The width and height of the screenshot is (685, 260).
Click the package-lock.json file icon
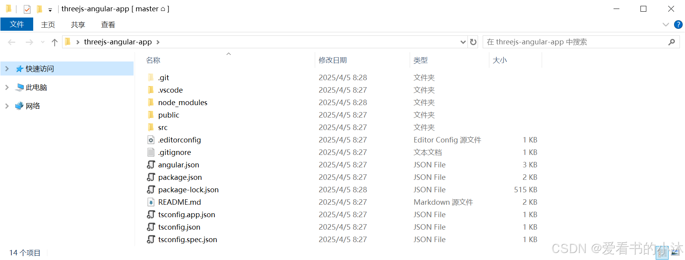pos(151,190)
